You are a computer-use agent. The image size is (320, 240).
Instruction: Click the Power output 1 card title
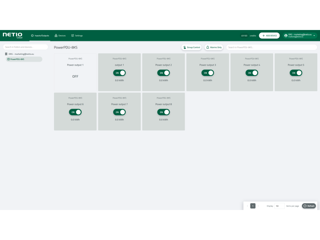coord(75,65)
